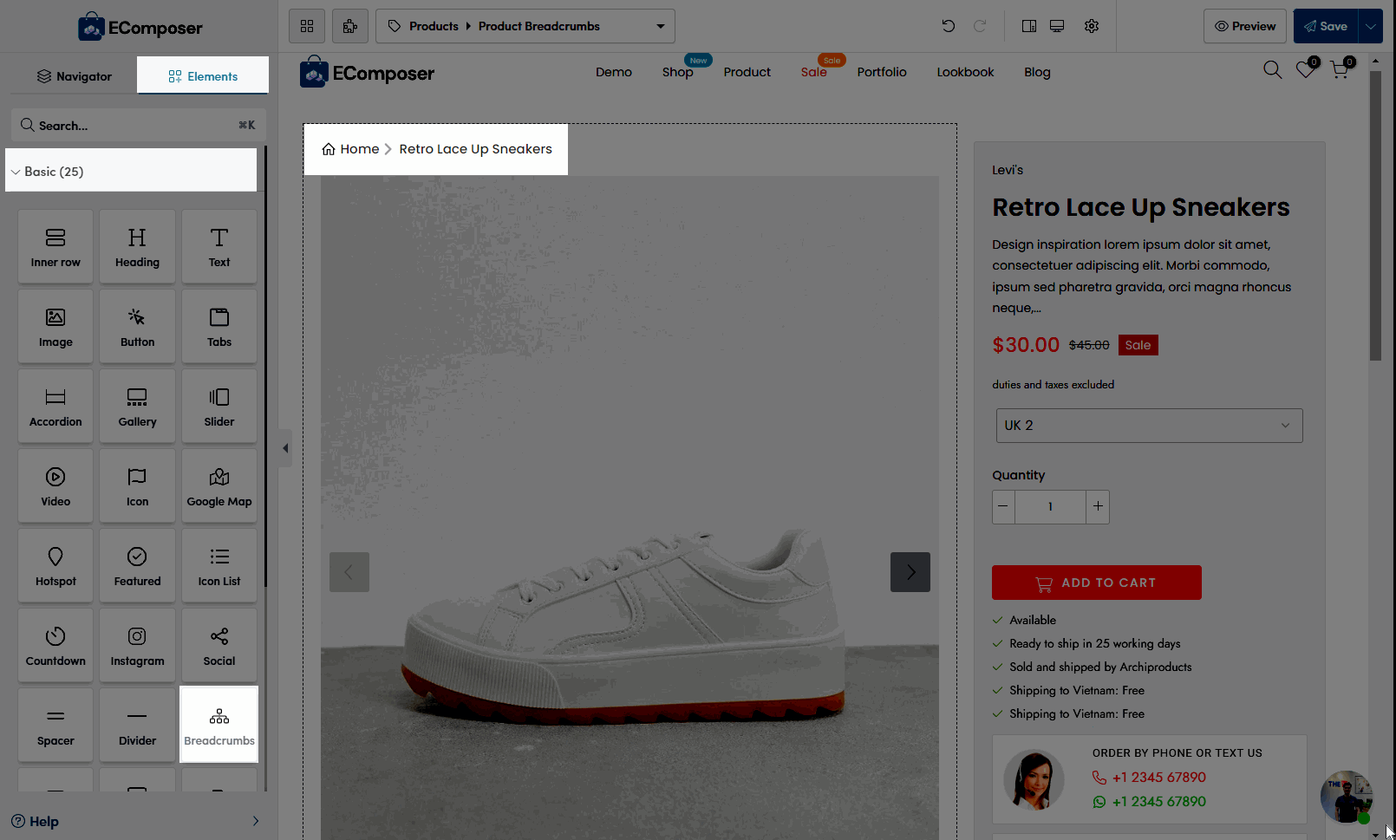Decrease quantity with minus button
This screenshot has width=1396, height=840.
pos(1003,506)
